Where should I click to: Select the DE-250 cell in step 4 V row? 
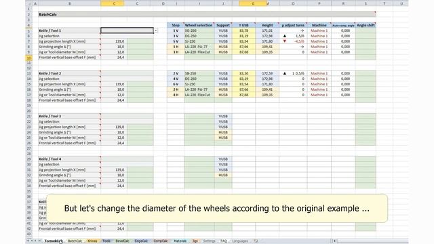click(x=199, y=79)
